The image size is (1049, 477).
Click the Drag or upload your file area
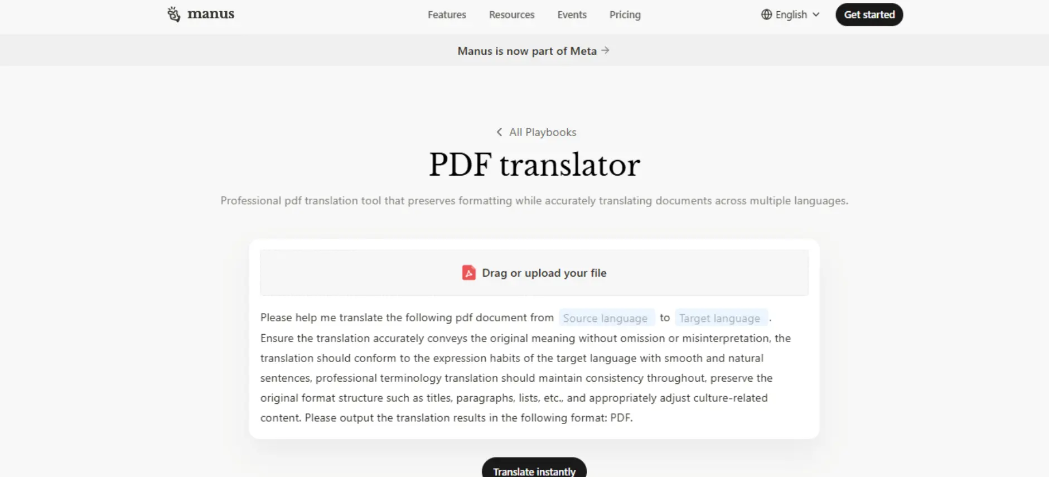tap(534, 273)
